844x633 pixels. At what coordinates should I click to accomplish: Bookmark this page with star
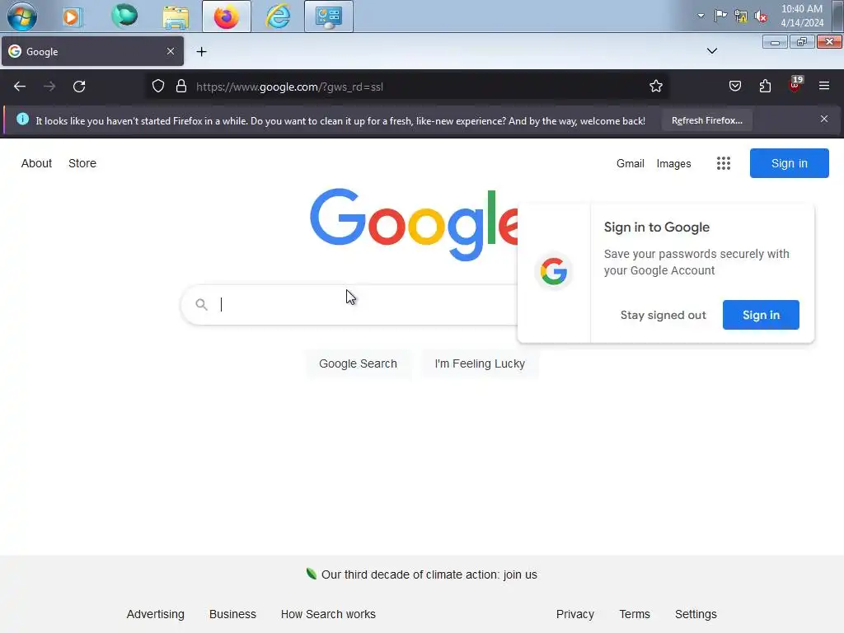pyautogui.click(x=655, y=86)
